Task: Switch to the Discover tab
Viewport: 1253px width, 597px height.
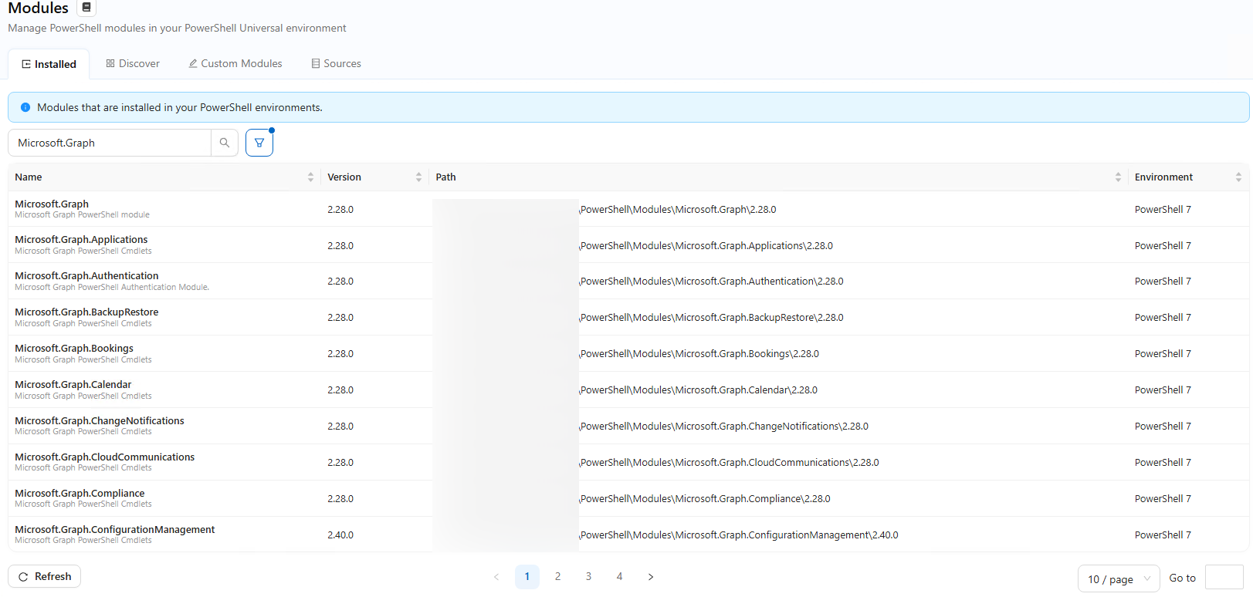Action: coord(133,64)
